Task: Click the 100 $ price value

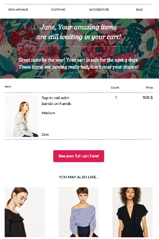Action: [x=148, y=98]
